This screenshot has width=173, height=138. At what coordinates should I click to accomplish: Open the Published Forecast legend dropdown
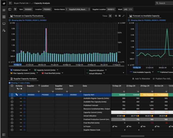coord(29,70)
